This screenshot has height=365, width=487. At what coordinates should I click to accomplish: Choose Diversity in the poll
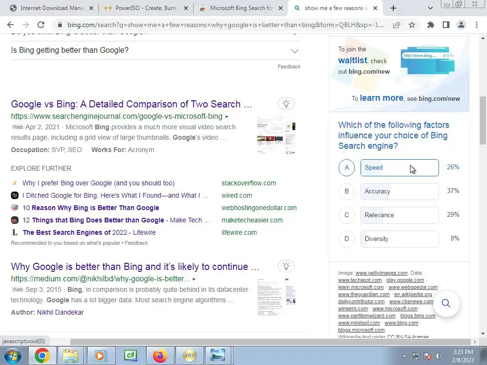pyautogui.click(x=399, y=239)
